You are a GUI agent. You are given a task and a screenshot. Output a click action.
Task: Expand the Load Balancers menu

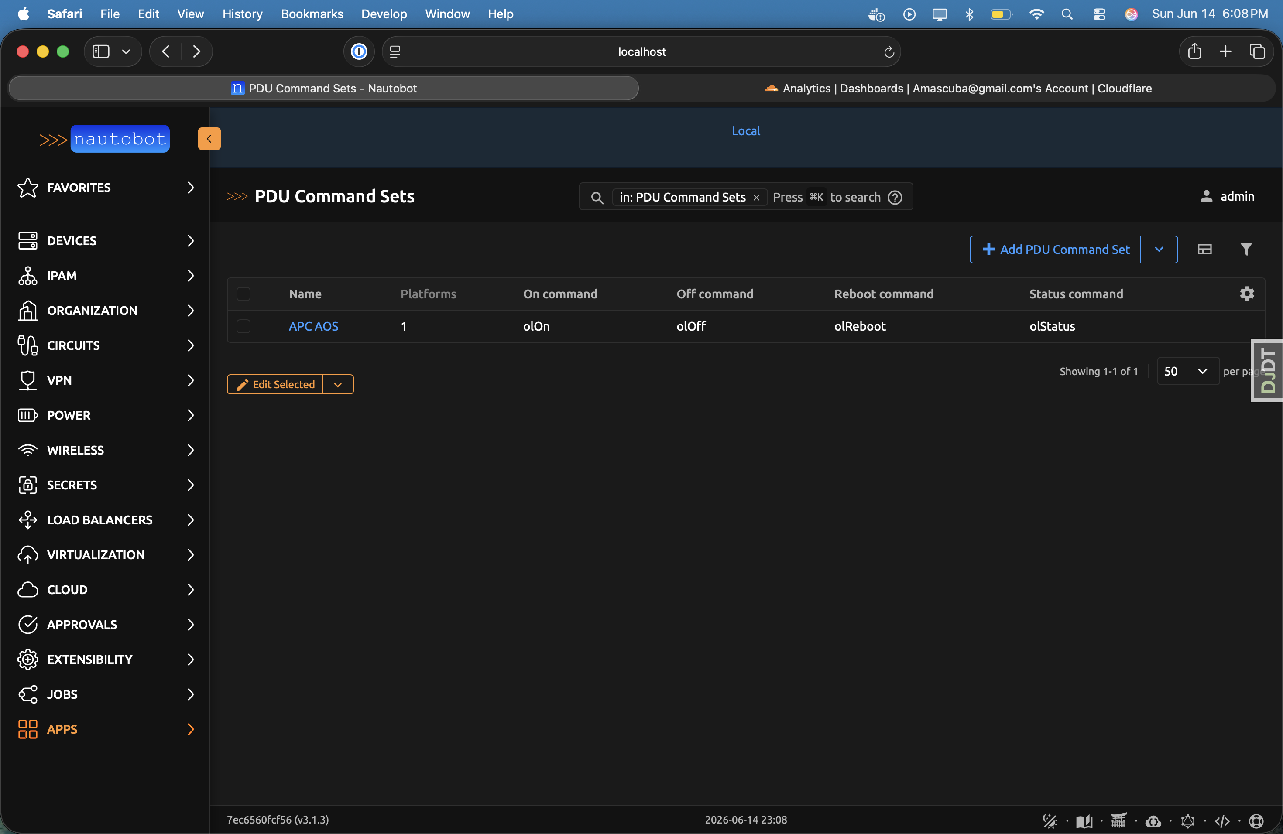[105, 520]
